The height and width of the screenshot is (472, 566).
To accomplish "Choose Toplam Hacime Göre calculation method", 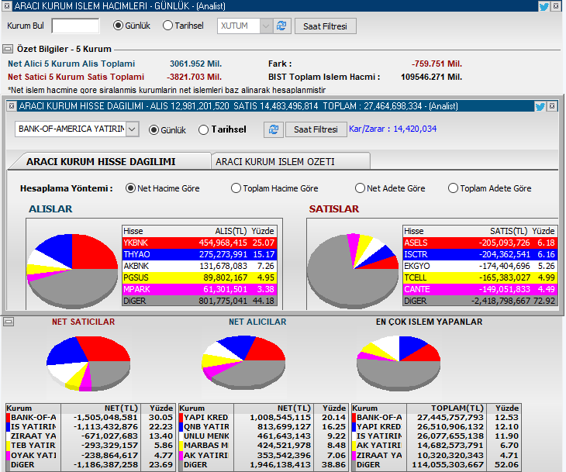I will click(236, 188).
